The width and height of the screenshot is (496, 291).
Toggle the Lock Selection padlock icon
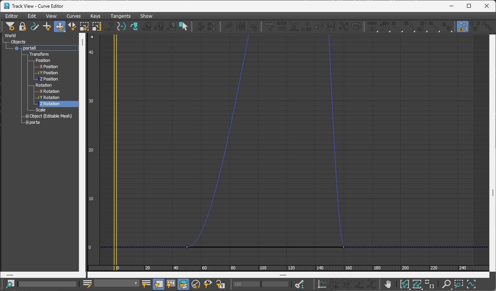(x=22, y=27)
